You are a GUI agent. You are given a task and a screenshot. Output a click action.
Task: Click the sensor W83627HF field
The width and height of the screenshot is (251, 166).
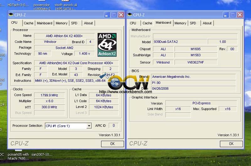coord(195,62)
